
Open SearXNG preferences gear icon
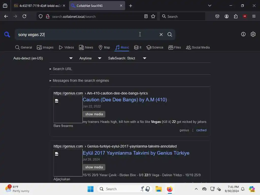[253, 34]
